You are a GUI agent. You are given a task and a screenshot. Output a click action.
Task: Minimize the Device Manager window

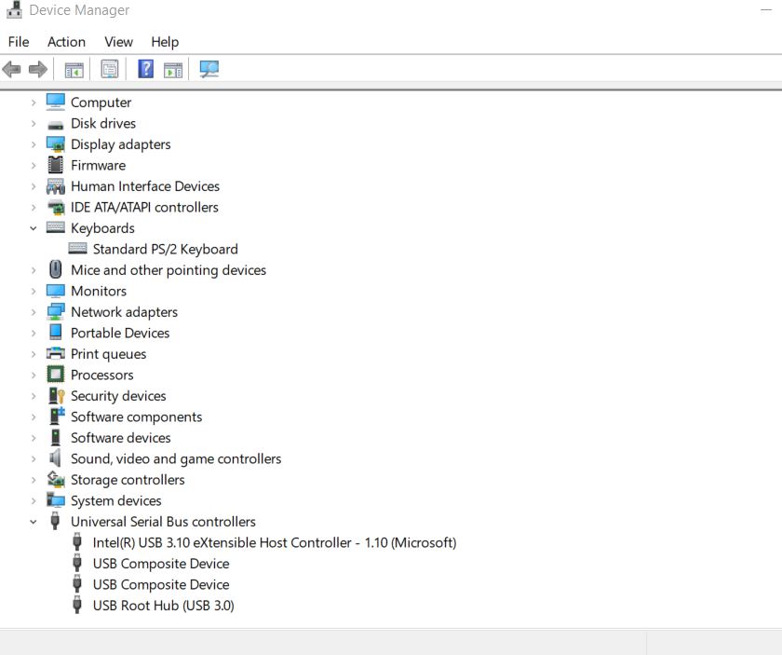766,10
